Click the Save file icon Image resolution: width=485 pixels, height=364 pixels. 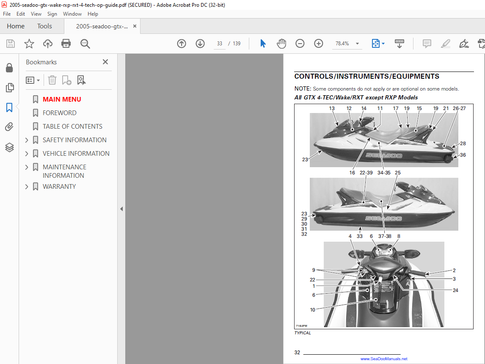point(11,44)
